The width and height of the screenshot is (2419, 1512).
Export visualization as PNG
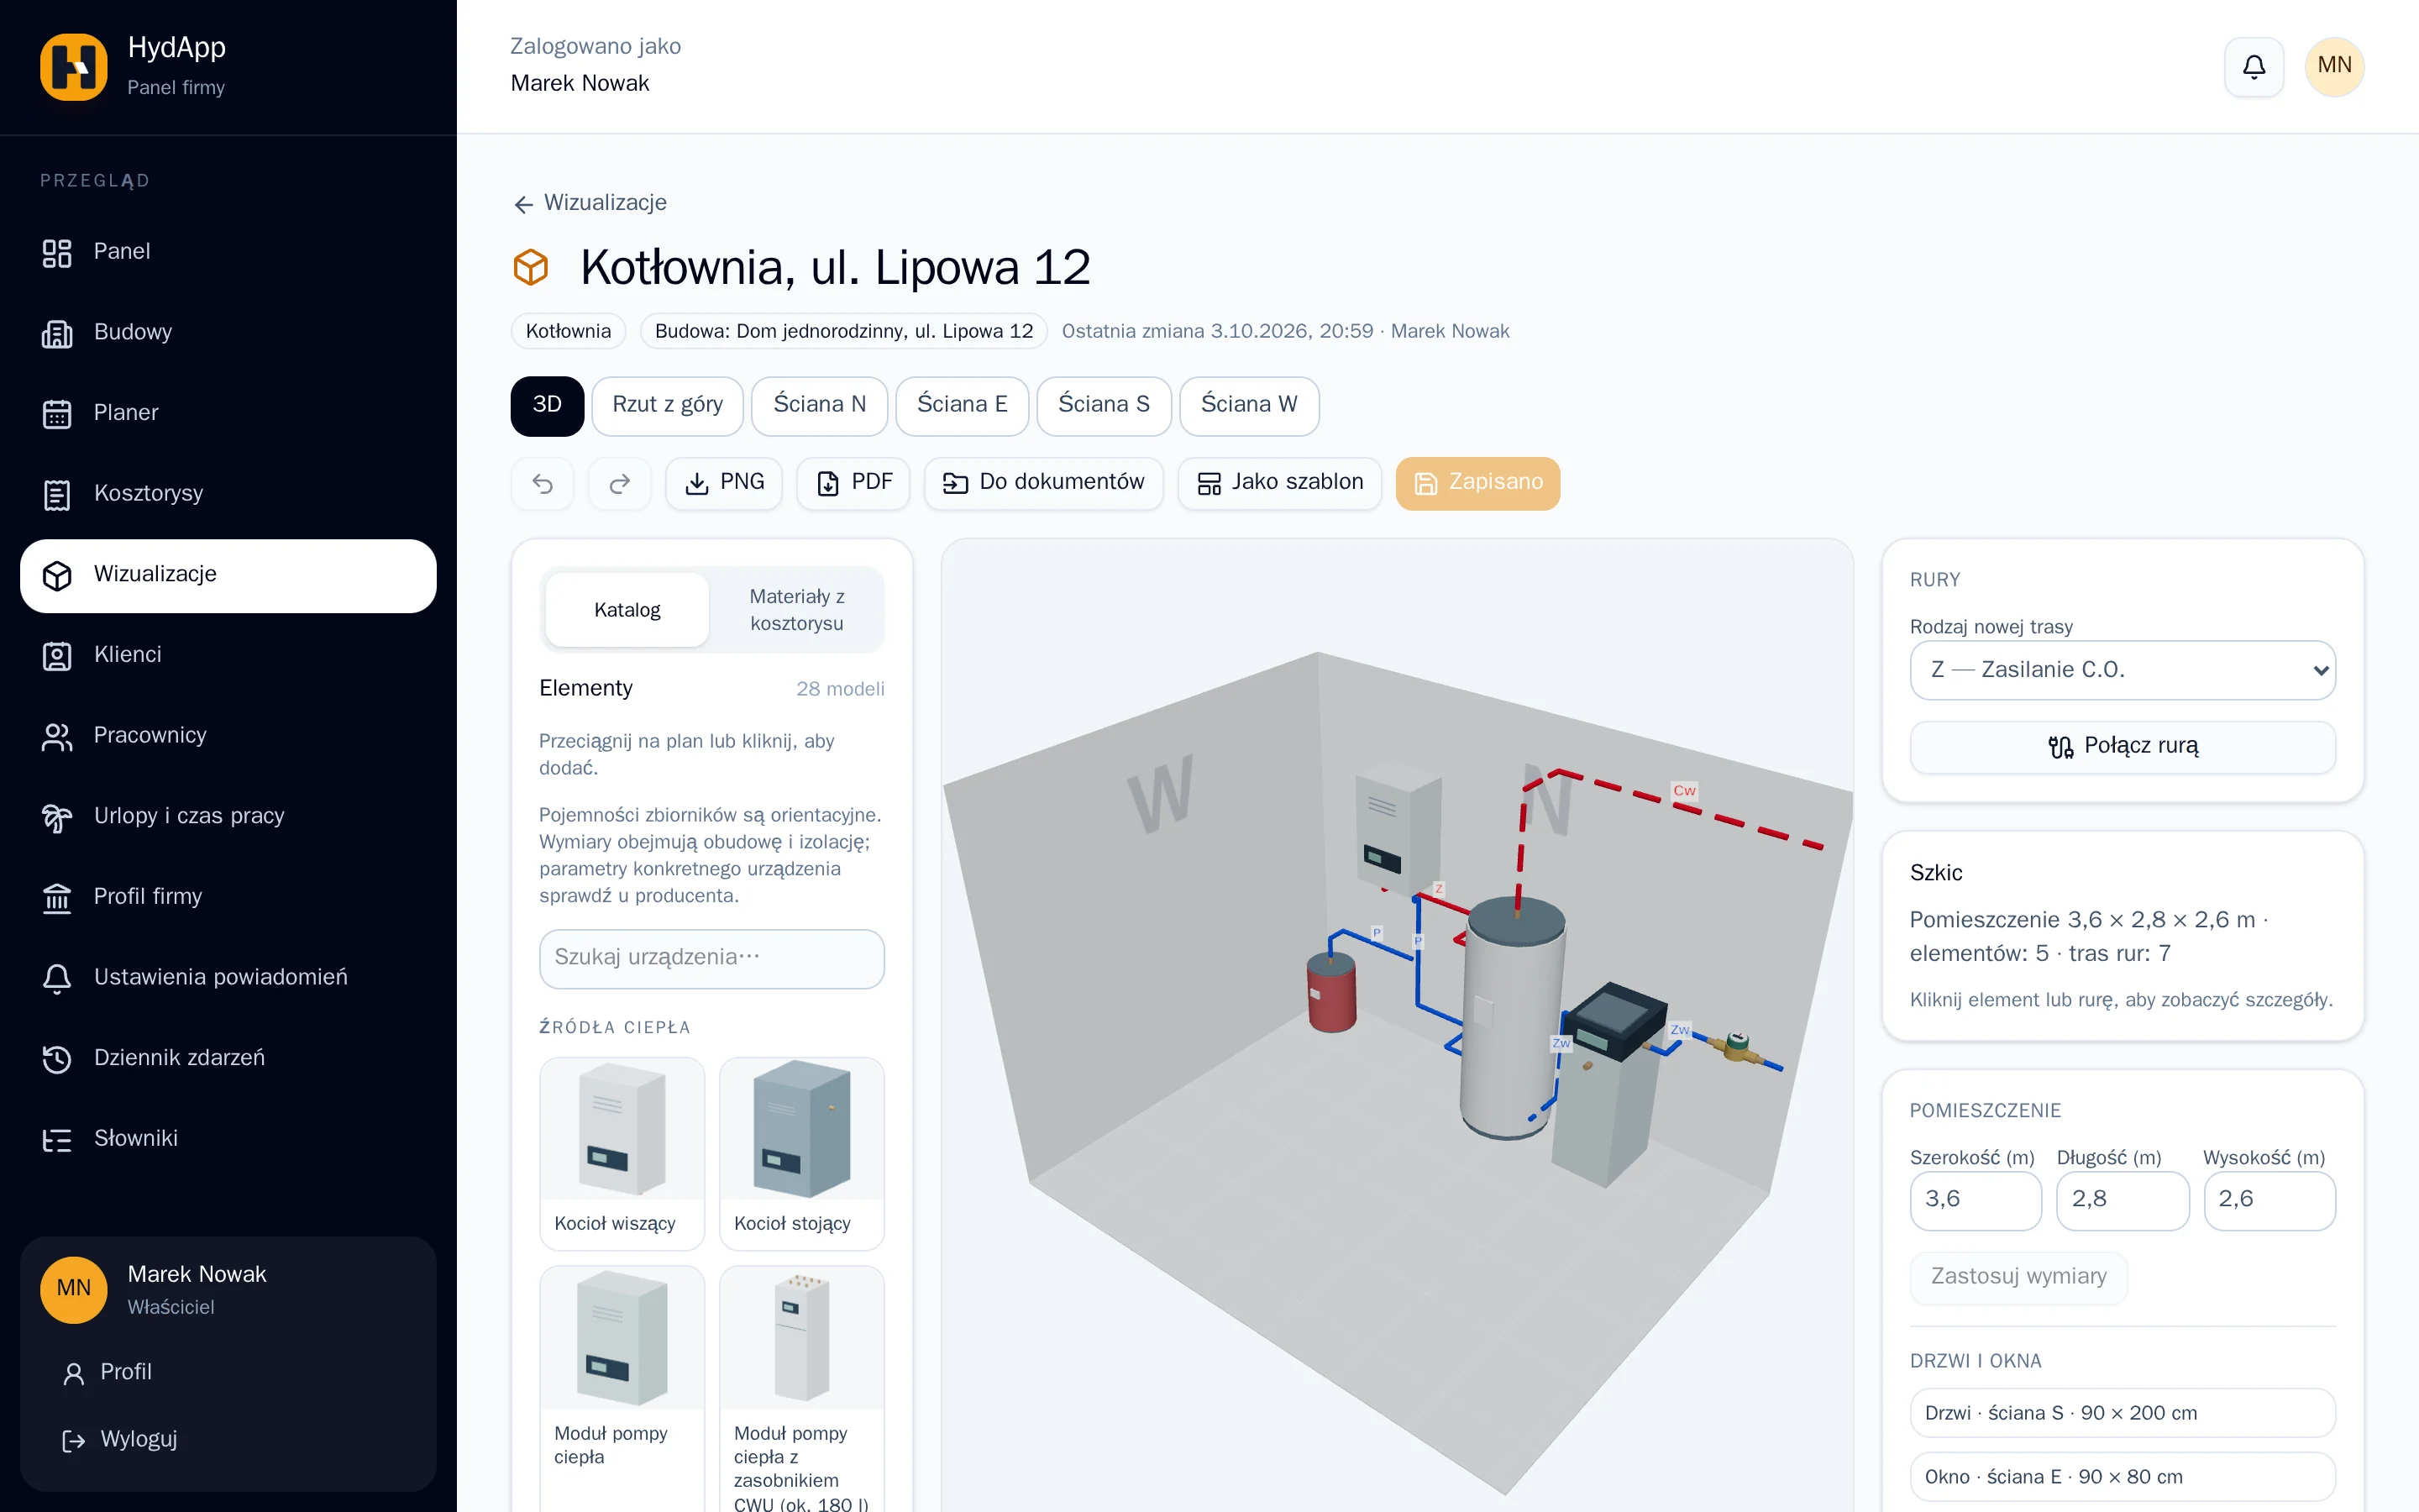click(724, 484)
